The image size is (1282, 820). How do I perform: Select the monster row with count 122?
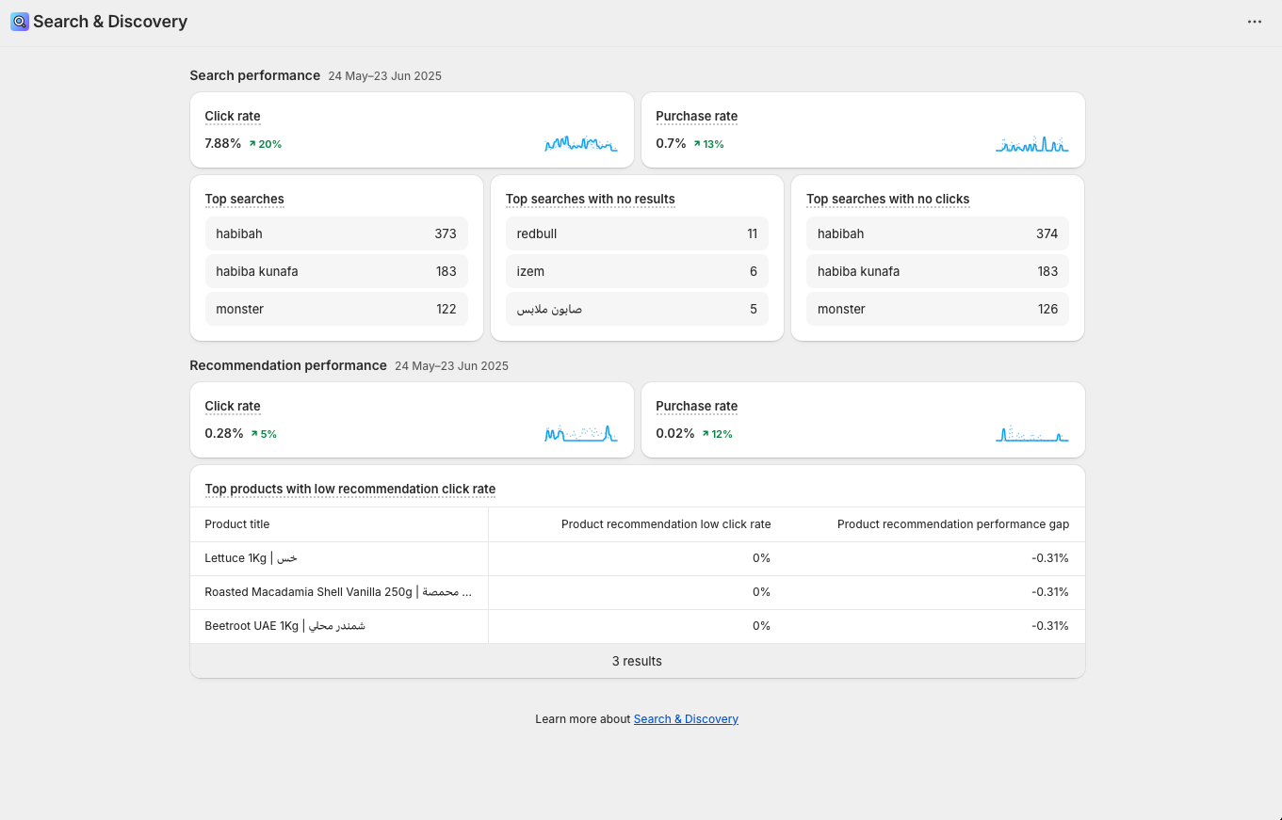click(x=336, y=309)
